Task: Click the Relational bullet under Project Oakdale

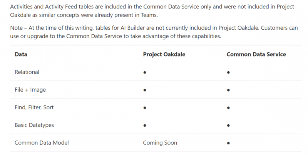Action: [145, 72]
